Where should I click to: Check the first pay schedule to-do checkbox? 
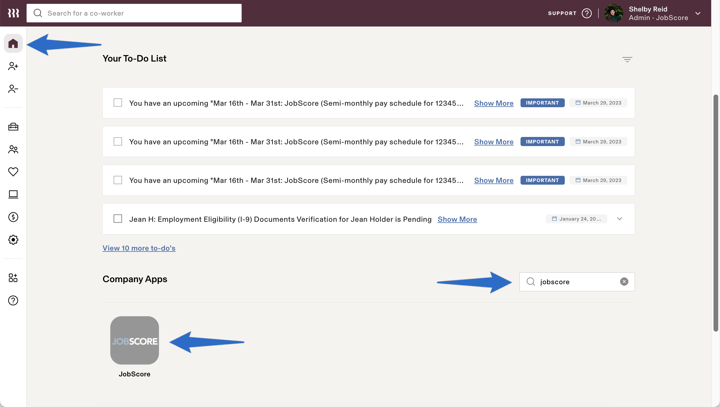click(x=118, y=103)
